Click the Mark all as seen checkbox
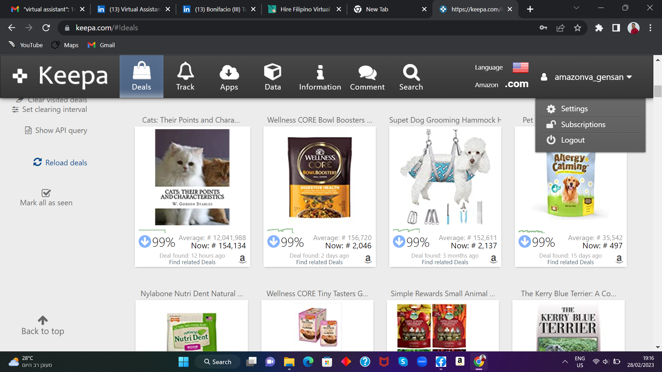The image size is (662, 372). (x=46, y=193)
